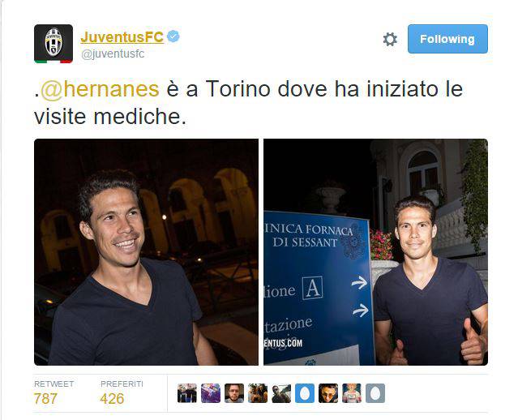Open the left photo of smiling man

click(146, 252)
